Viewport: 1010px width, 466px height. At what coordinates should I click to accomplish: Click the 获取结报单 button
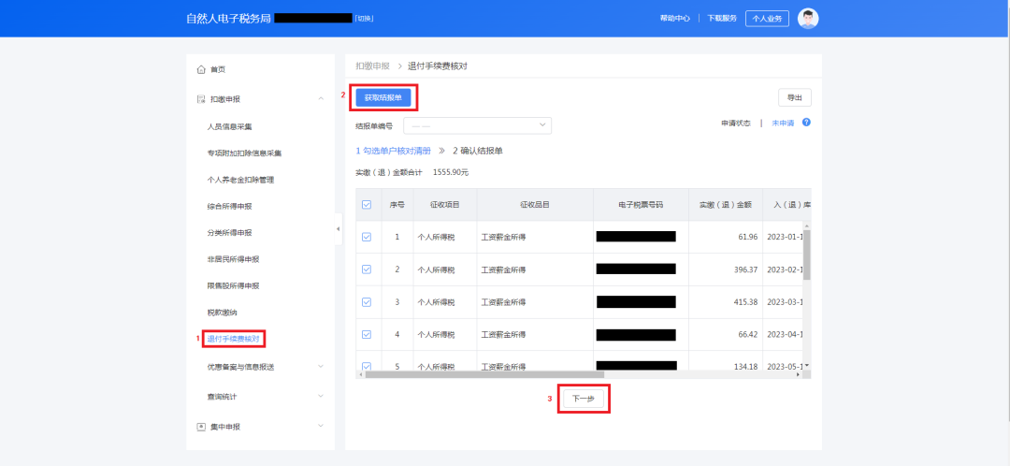coord(383,97)
